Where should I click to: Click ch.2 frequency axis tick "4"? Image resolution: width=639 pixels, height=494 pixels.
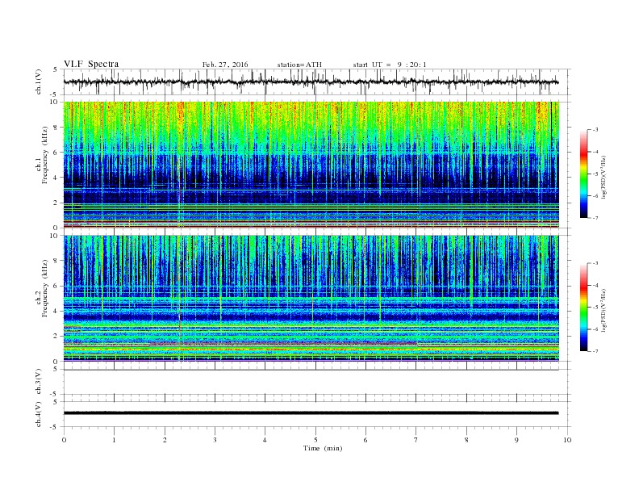coord(56,311)
